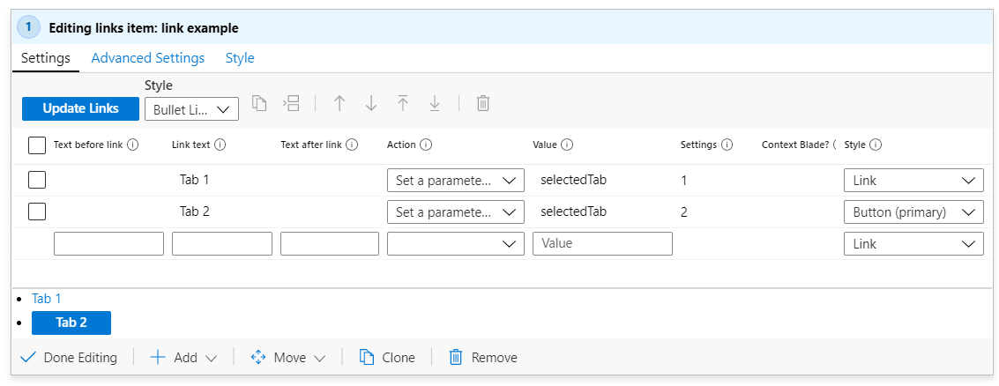Tick the select-all checkbox in the header row

point(37,145)
